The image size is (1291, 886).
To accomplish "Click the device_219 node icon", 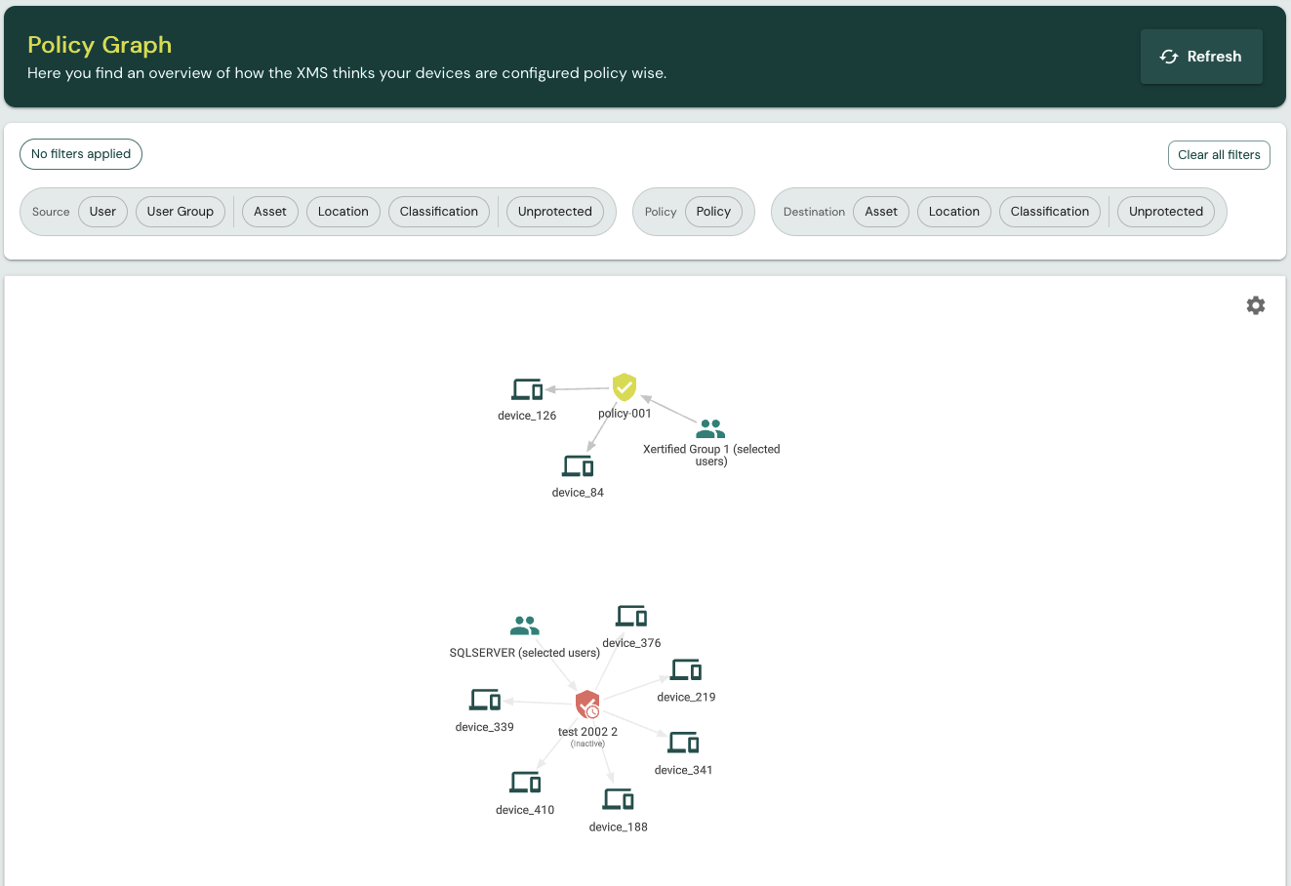I will [x=686, y=670].
